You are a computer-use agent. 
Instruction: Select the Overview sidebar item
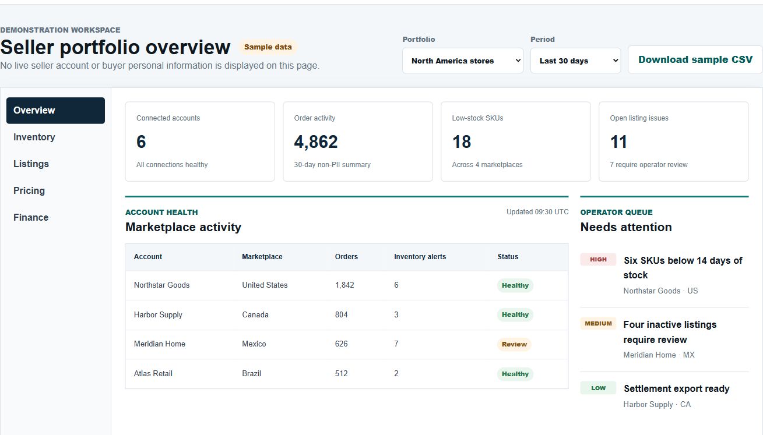[x=55, y=110]
